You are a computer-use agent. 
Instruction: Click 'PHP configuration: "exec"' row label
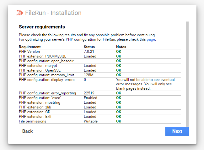coord(40,98)
